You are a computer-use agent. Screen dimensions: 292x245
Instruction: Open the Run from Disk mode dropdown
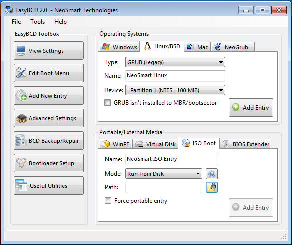164,174
